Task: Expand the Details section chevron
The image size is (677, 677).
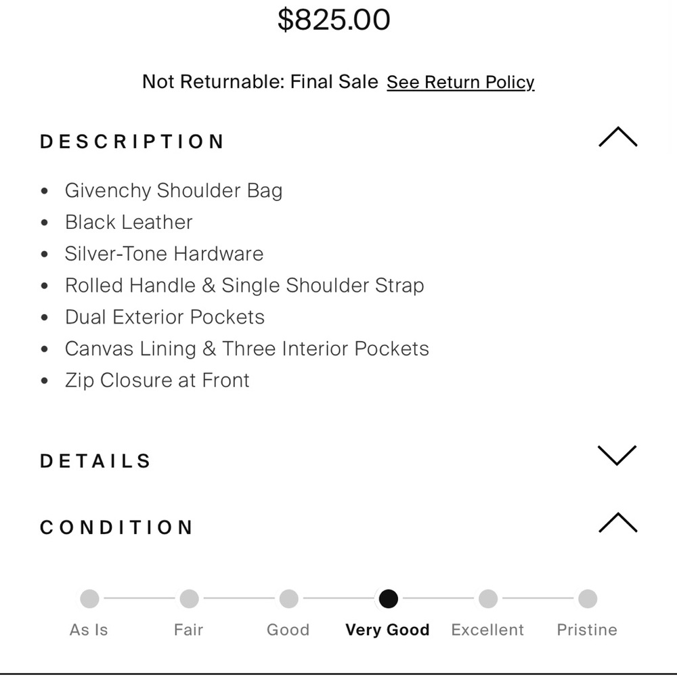Action: (617, 456)
